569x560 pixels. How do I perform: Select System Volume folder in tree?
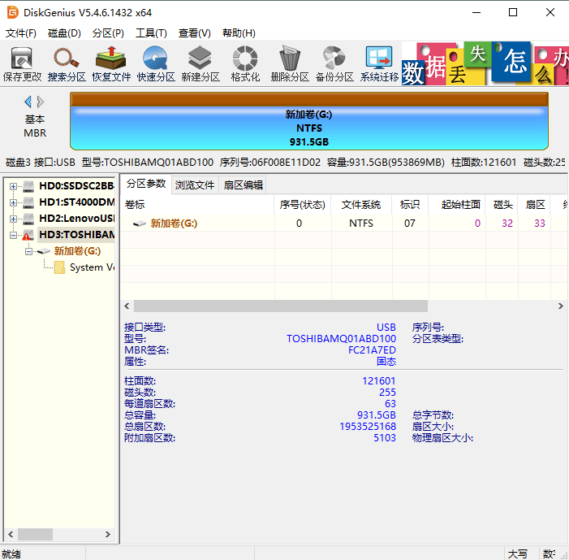92,267
